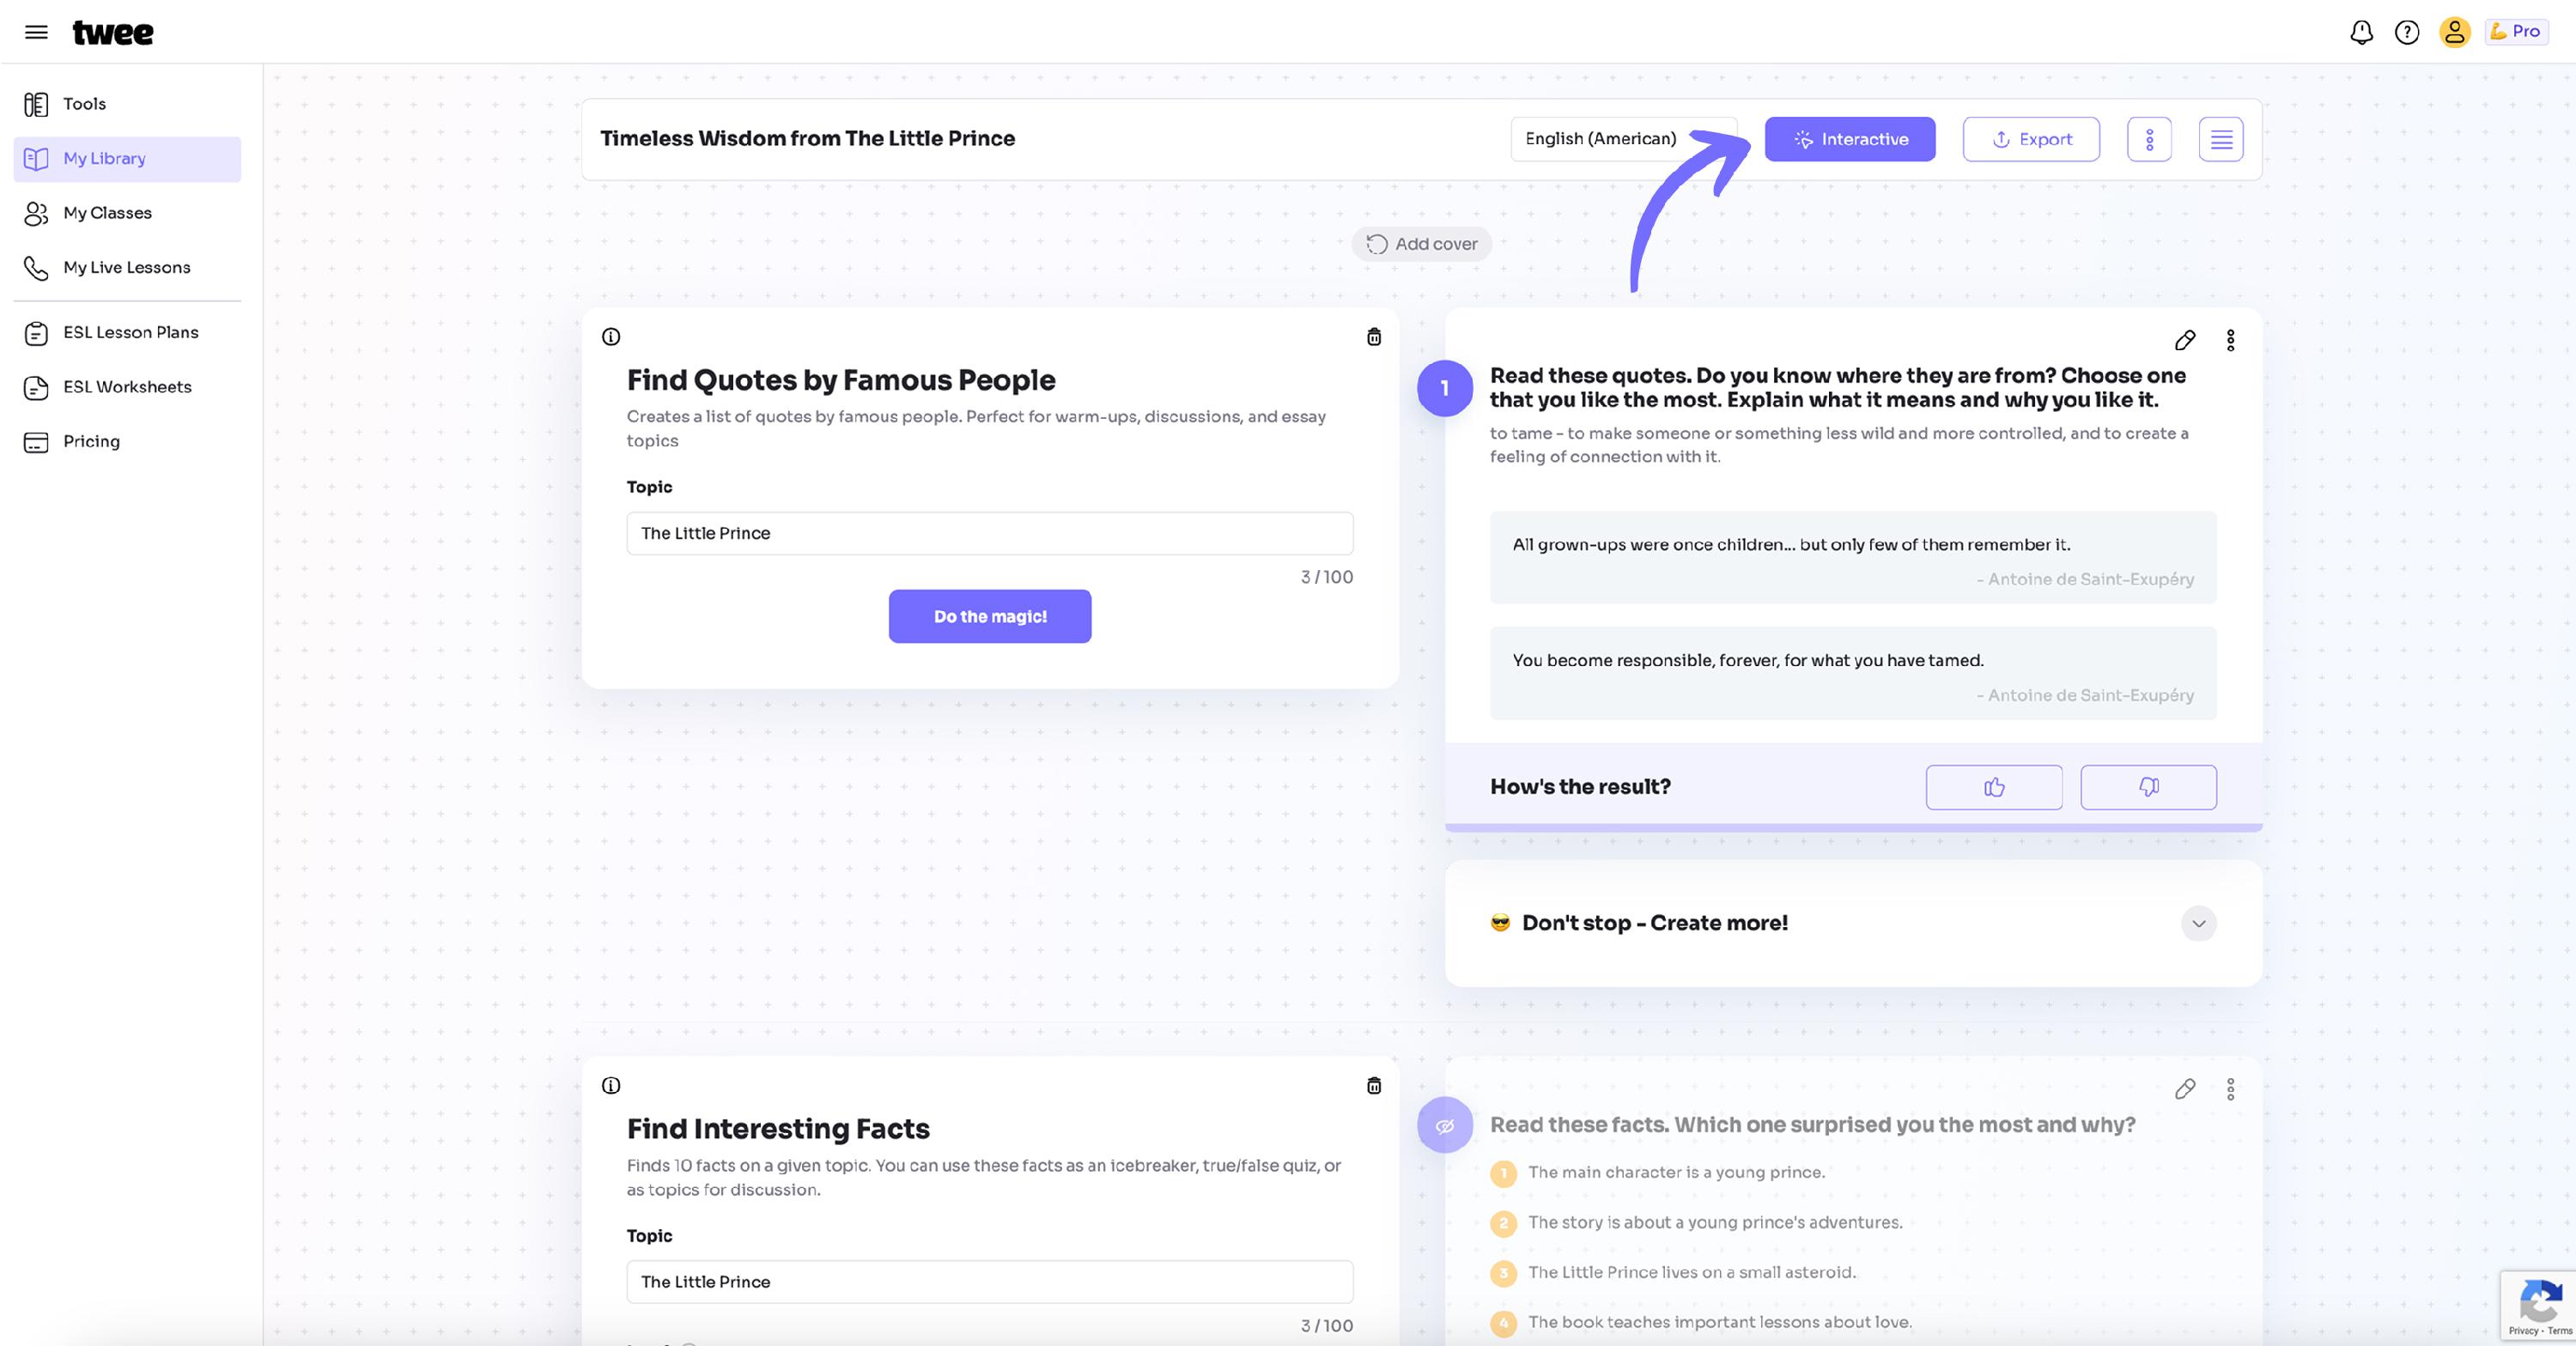Image resolution: width=2576 pixels, height=1346 pixels.
Task: Open ESL Lesson Plans
Action: tap(127, 333)
